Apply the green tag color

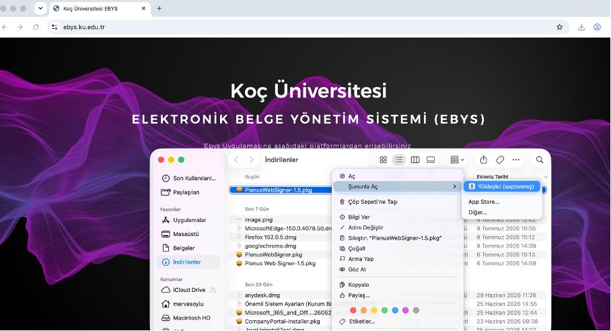coord(385,310)
